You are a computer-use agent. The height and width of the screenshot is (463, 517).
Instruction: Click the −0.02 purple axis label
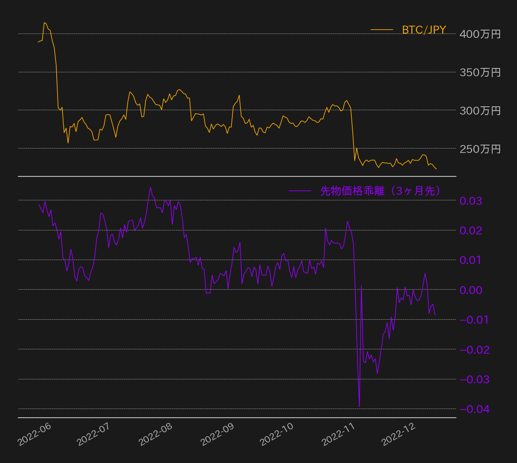(474, 350)
